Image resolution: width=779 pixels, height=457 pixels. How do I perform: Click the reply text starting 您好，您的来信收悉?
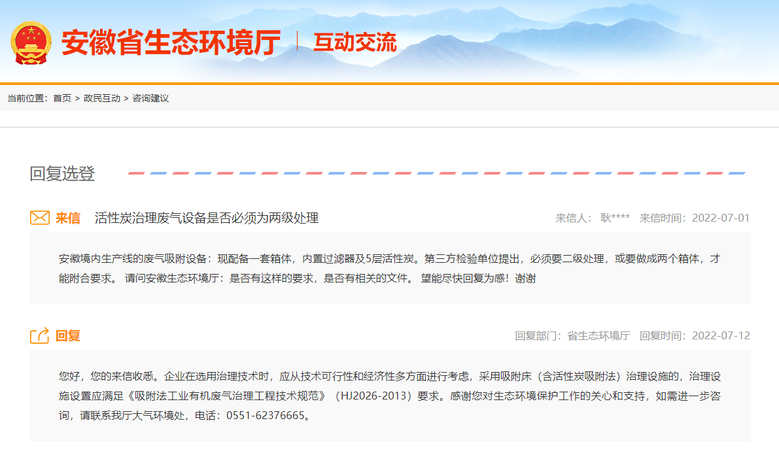390,396
